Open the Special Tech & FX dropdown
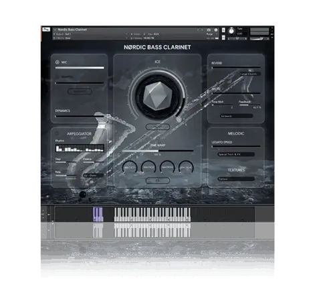Screen dimensions: 321x291 pos(236,154)
